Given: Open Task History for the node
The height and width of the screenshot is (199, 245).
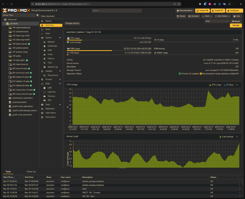Looking at the screenshot, I should pos(50,113).
